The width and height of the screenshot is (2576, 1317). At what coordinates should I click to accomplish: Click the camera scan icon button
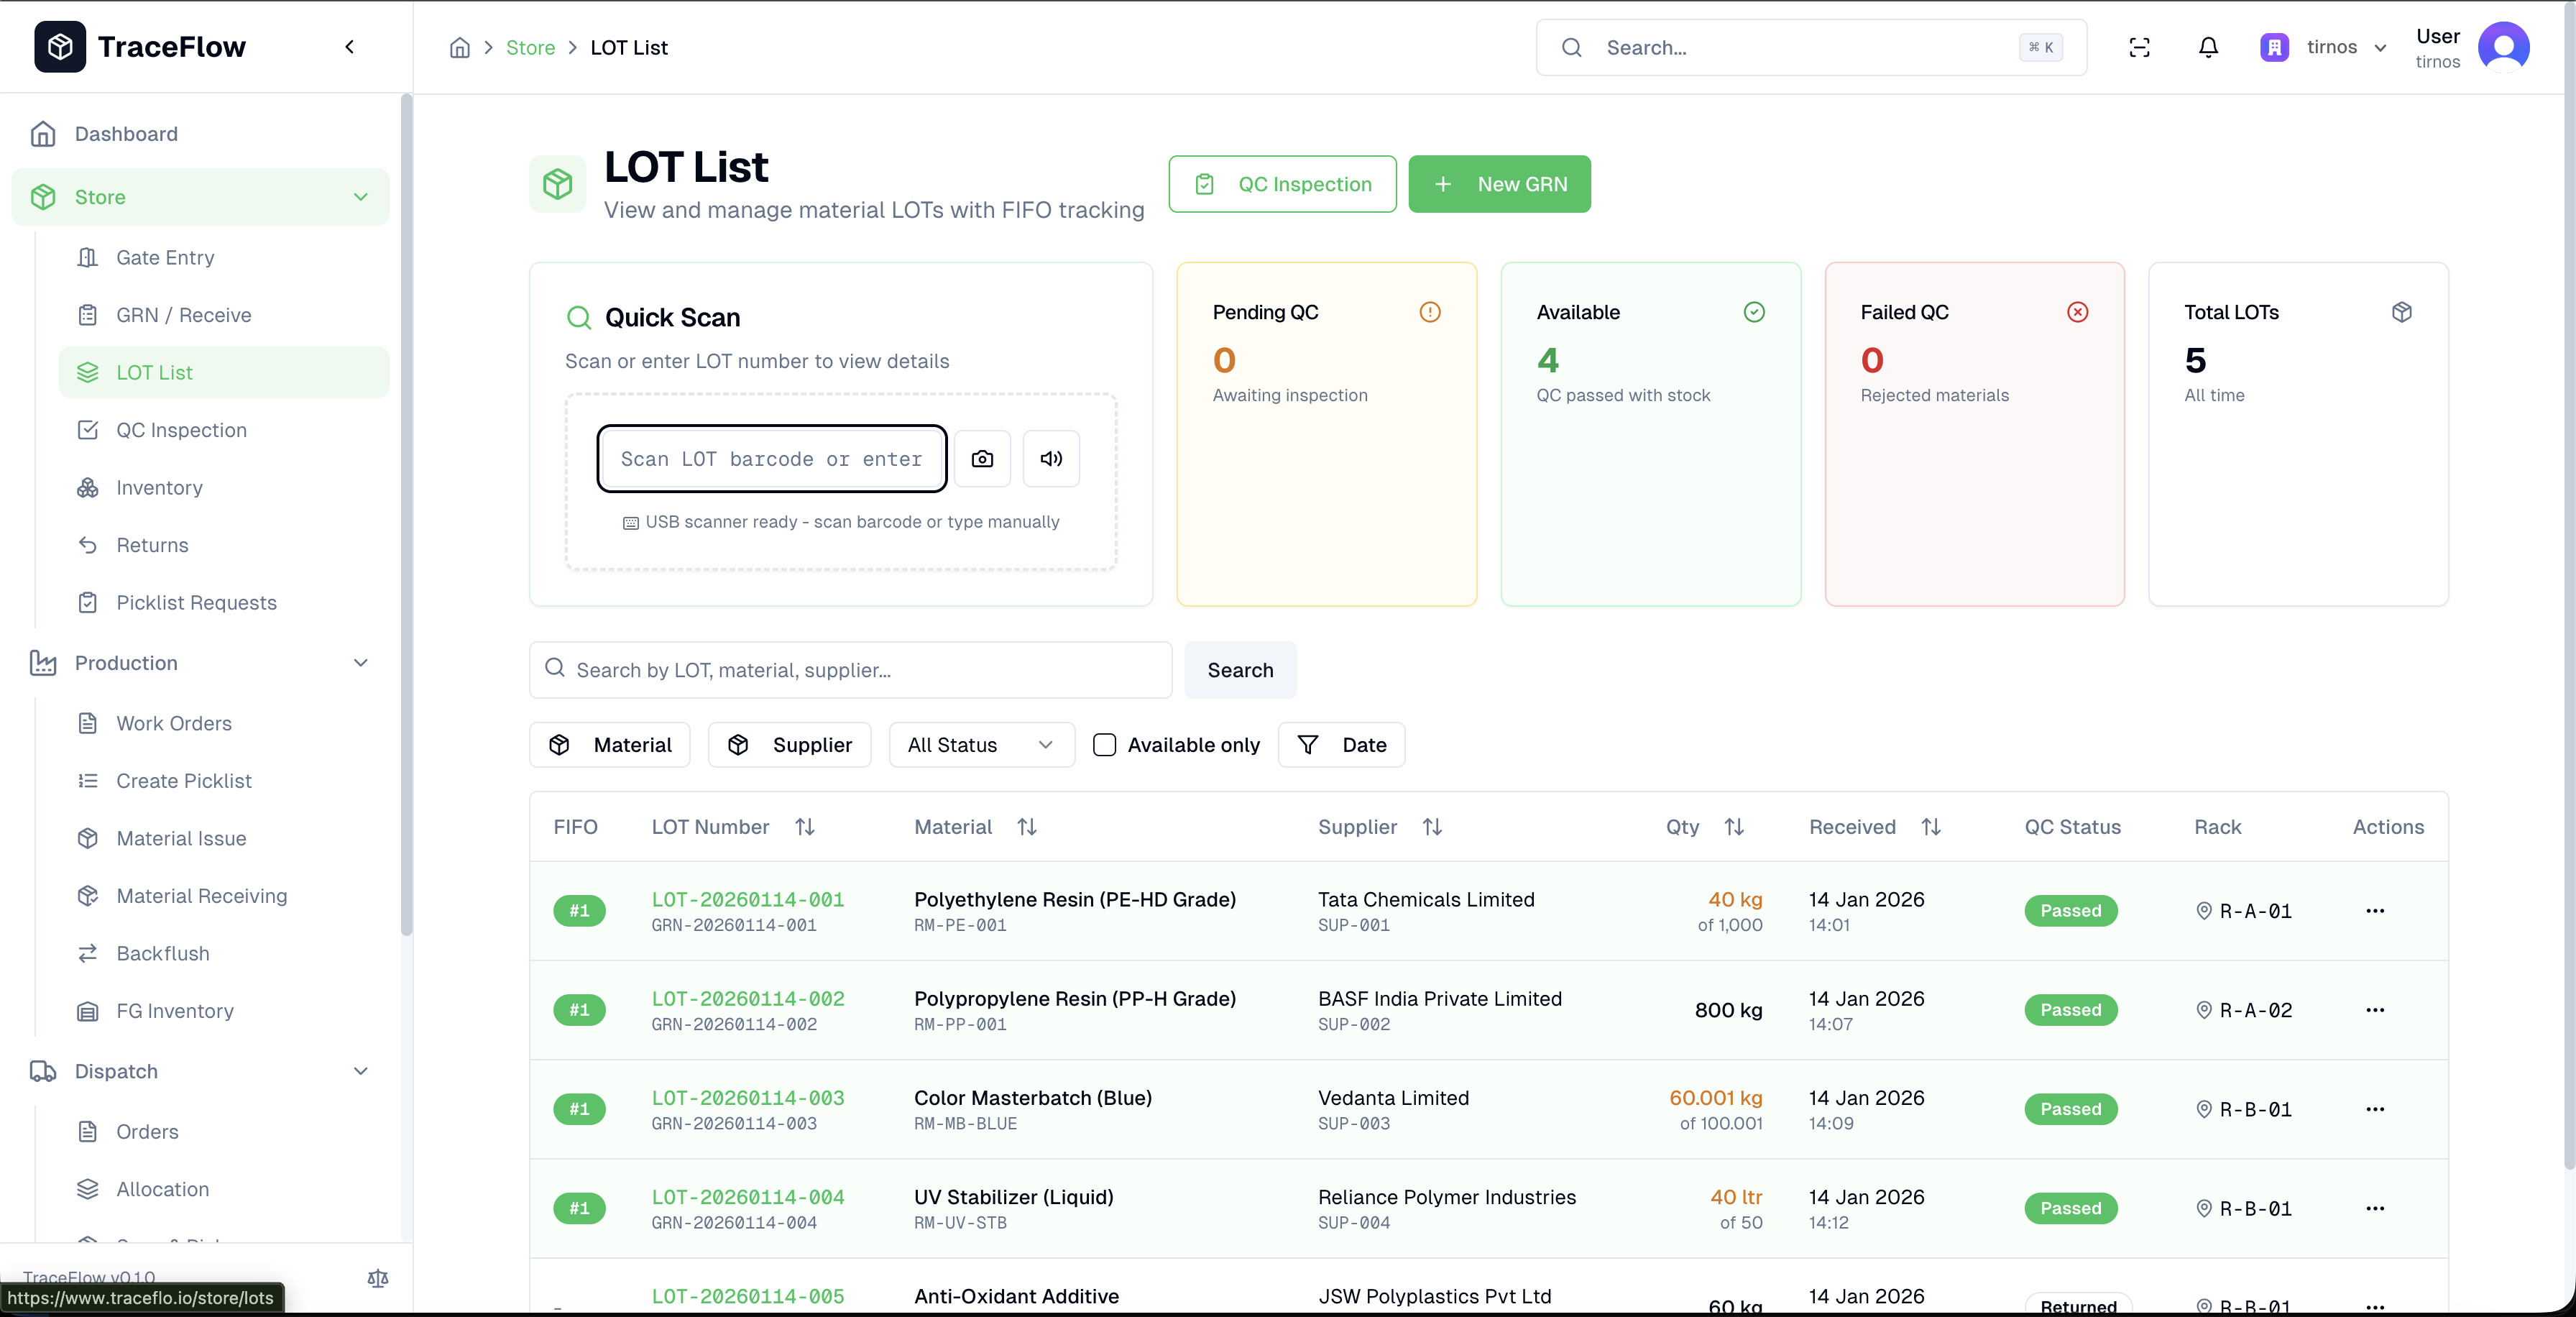tap(982, 459)
